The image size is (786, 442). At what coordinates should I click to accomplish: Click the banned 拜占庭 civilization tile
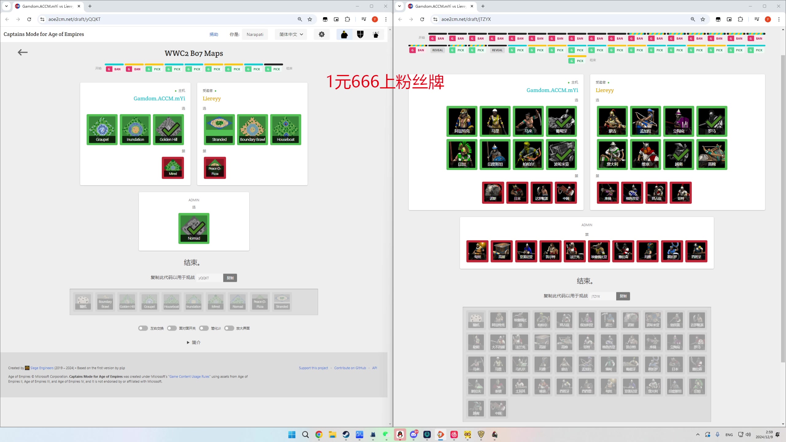656,193
